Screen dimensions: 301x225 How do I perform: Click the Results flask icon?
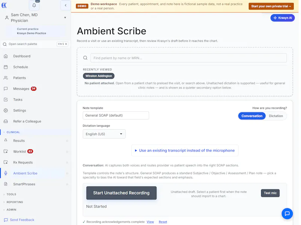pos(6,140)
